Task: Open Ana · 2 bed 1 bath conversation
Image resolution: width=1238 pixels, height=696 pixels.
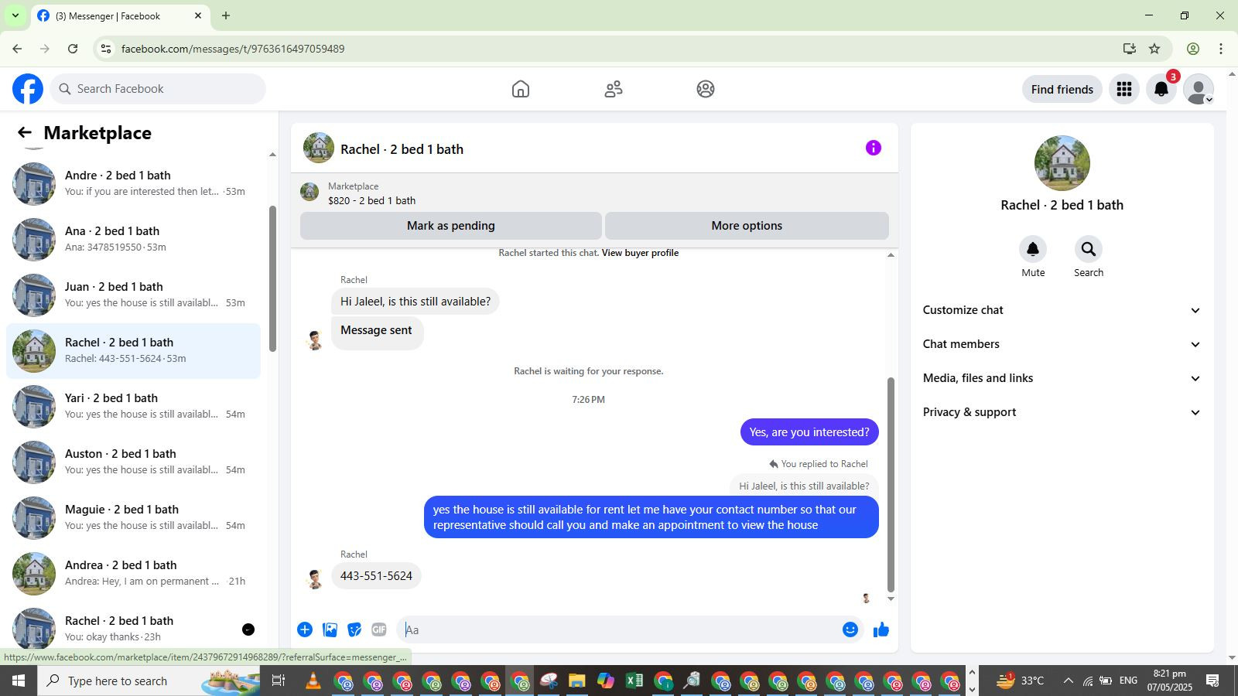Action: pos(133,240)
